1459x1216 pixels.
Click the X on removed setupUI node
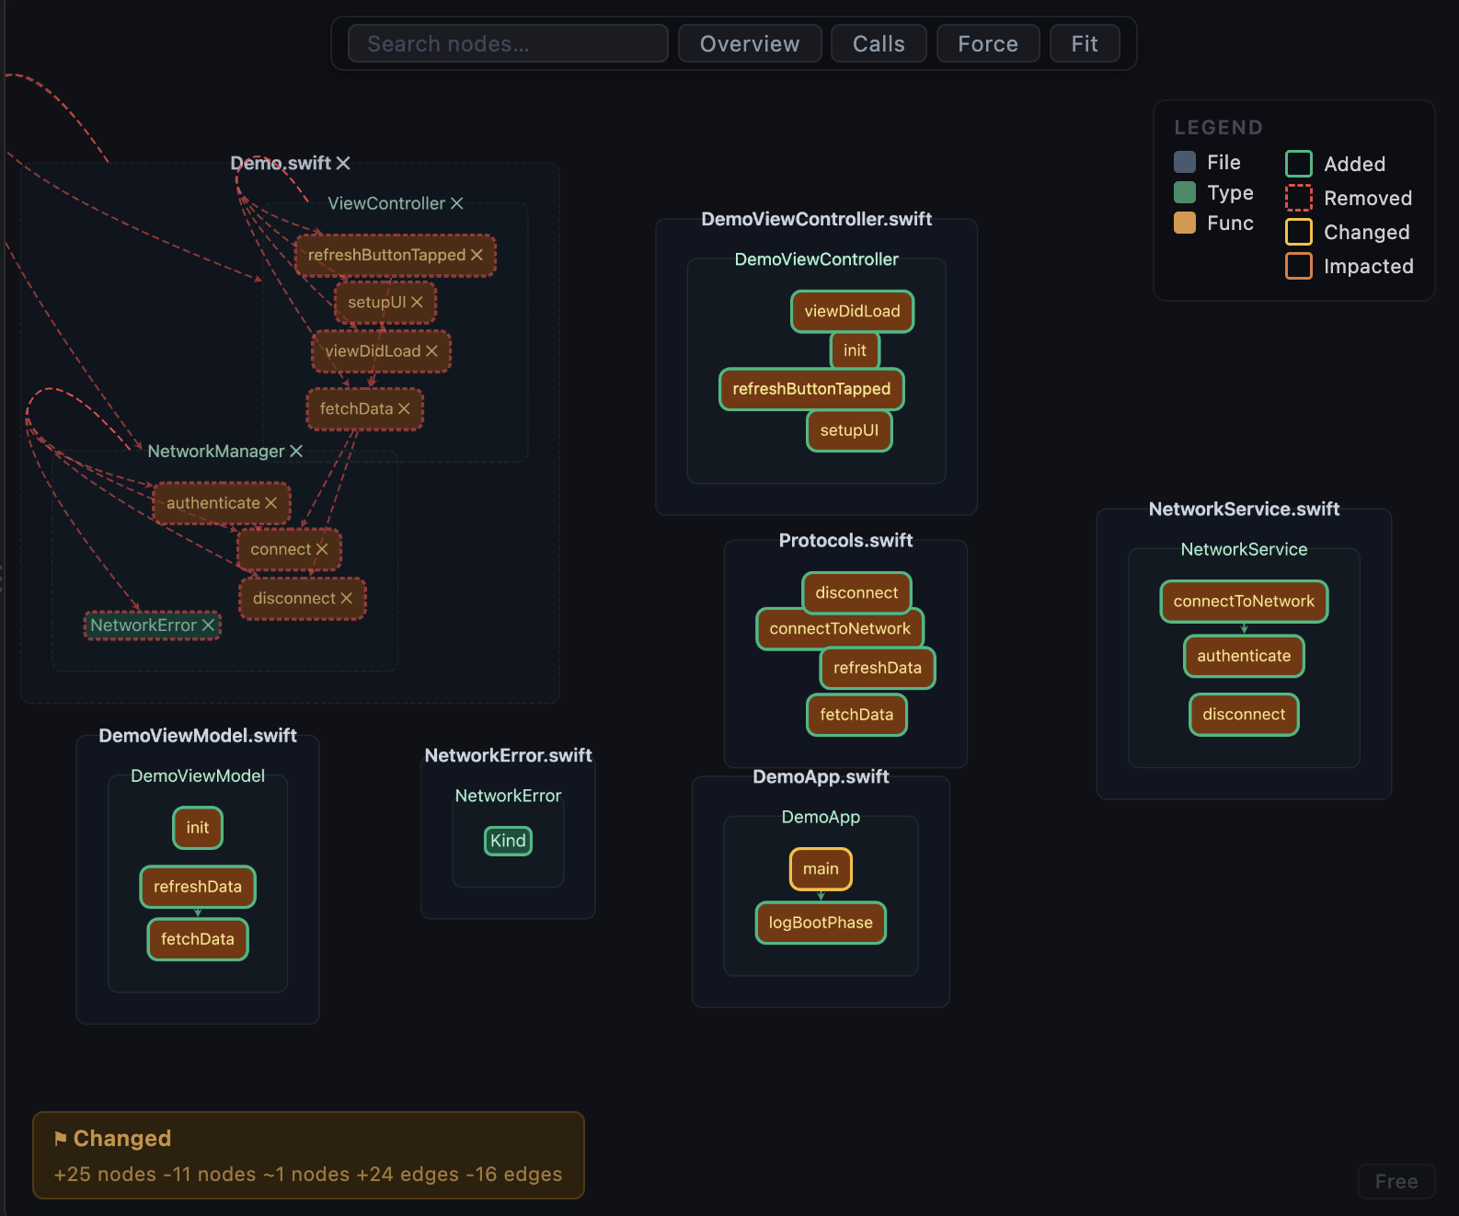point(417,302)
